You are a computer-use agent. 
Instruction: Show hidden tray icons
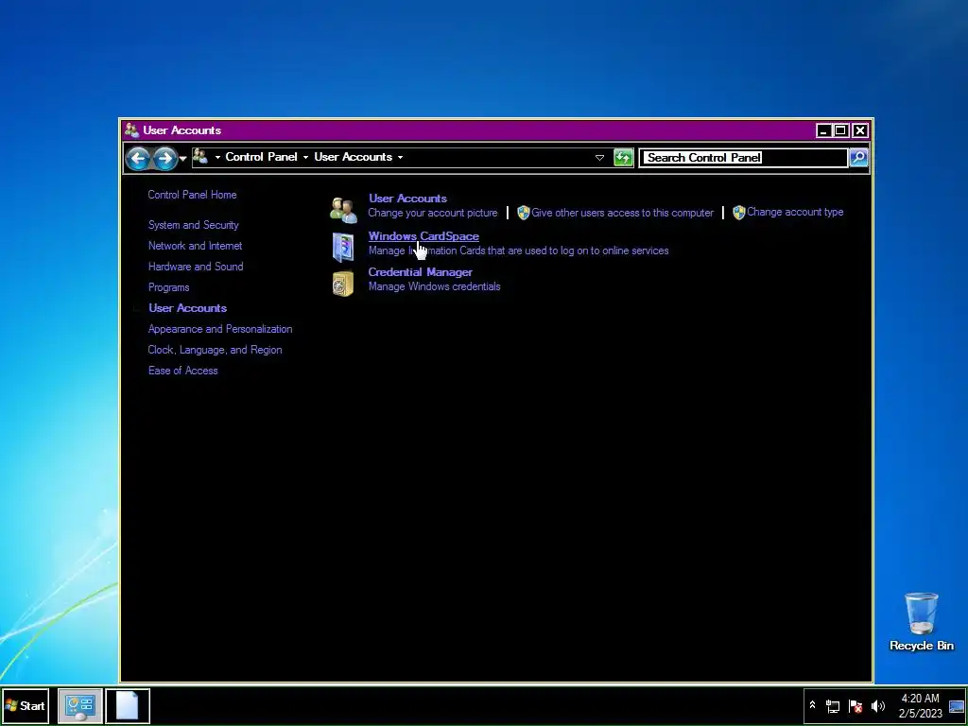(812, 705)
